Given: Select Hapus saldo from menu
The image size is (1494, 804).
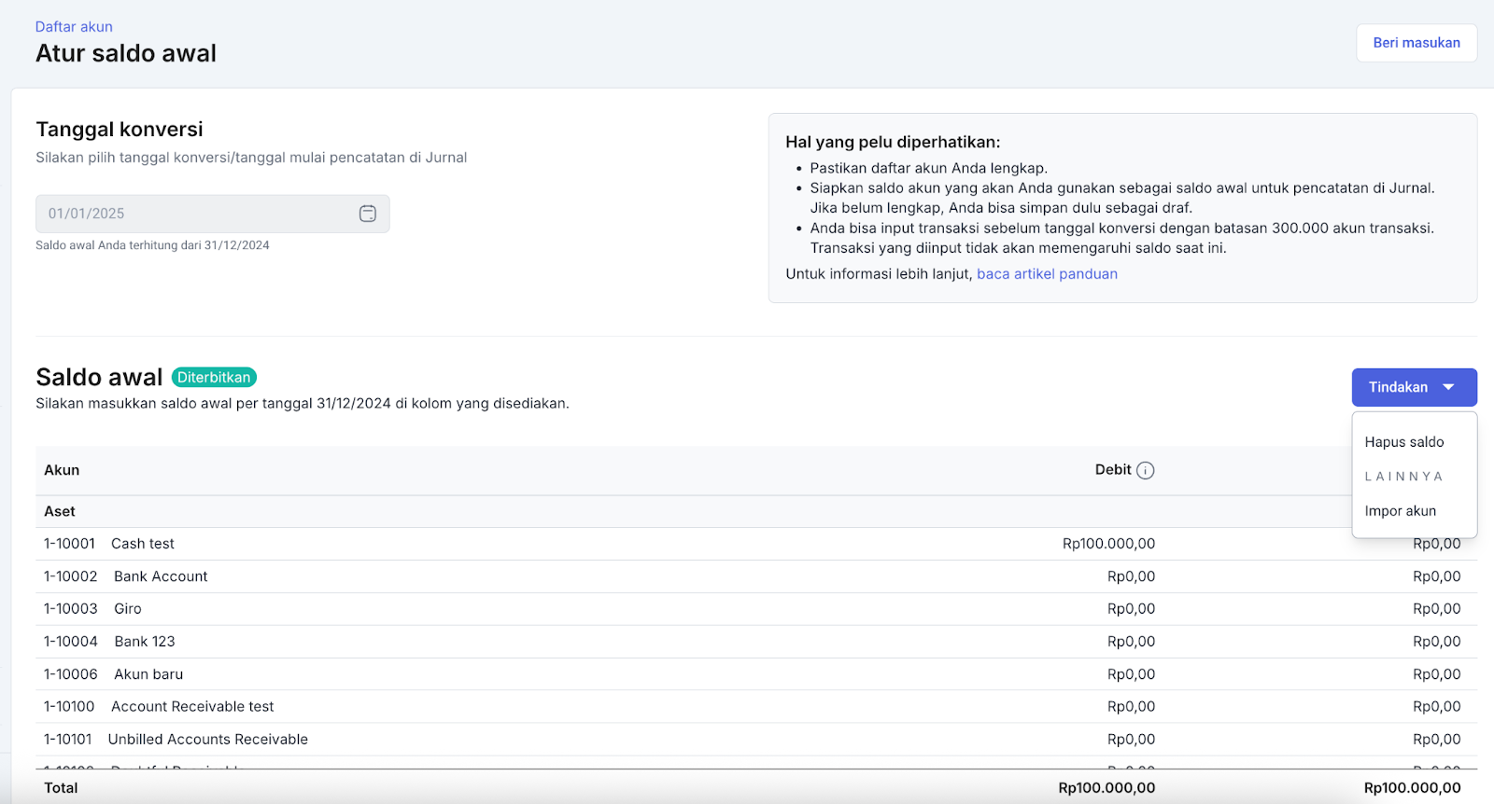Looking at the screenshot, I should 1403,442.
